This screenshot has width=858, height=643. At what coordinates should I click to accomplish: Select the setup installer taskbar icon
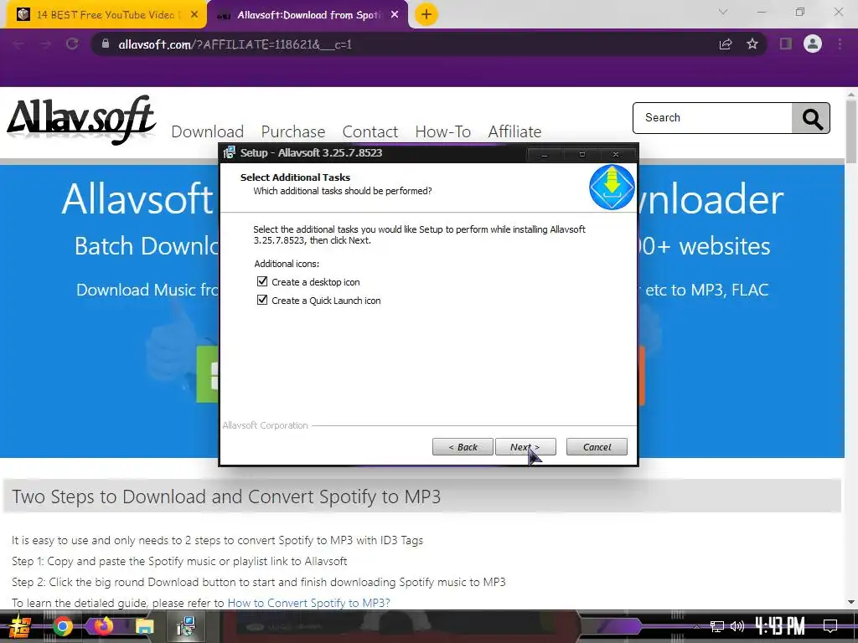pos(186,626)
